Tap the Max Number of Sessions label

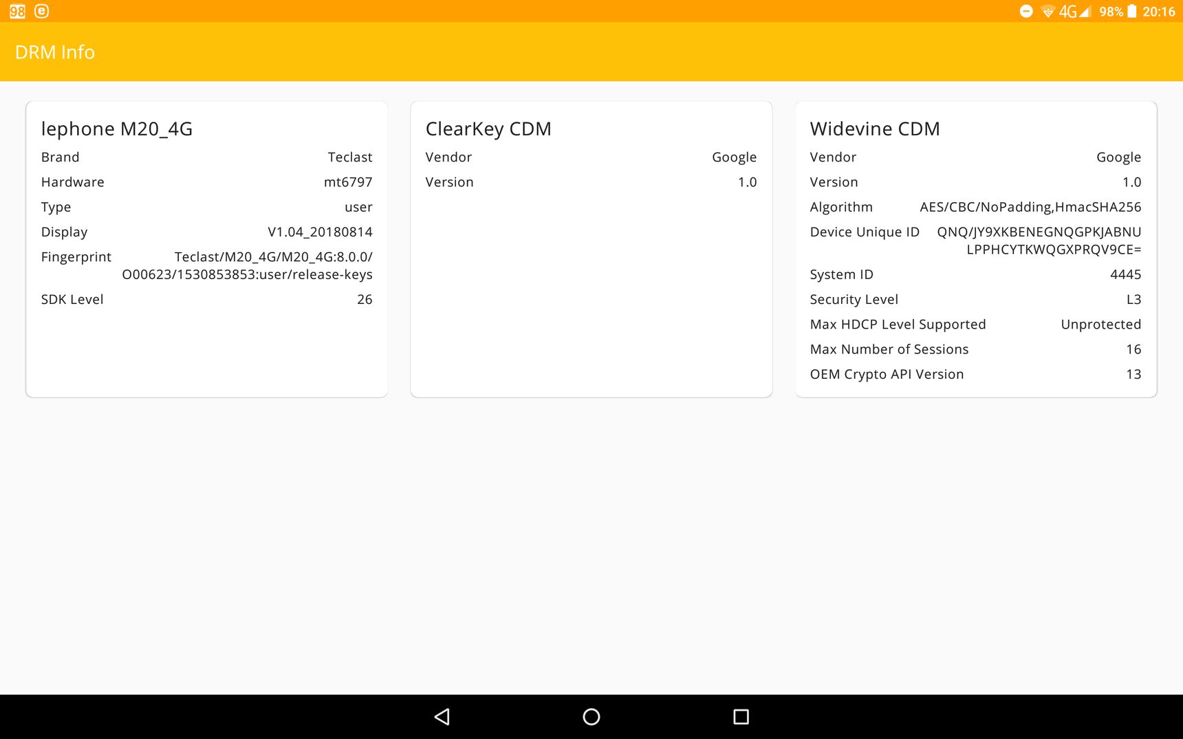[889, 349]
